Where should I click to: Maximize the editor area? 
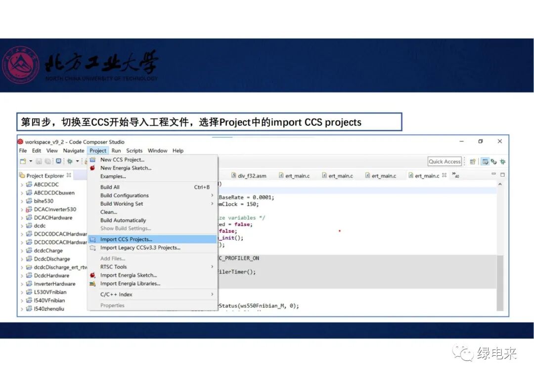point(502,174)
